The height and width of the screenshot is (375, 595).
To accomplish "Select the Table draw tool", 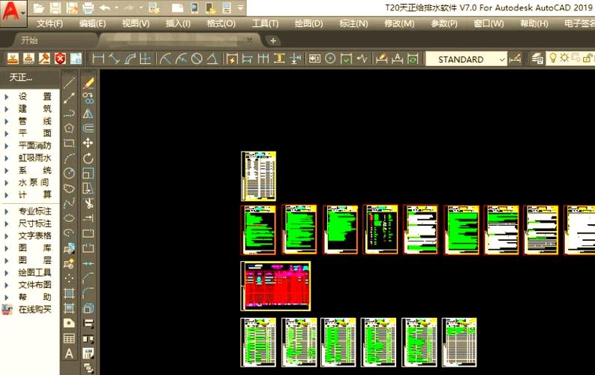I will (x=69, y=338).
